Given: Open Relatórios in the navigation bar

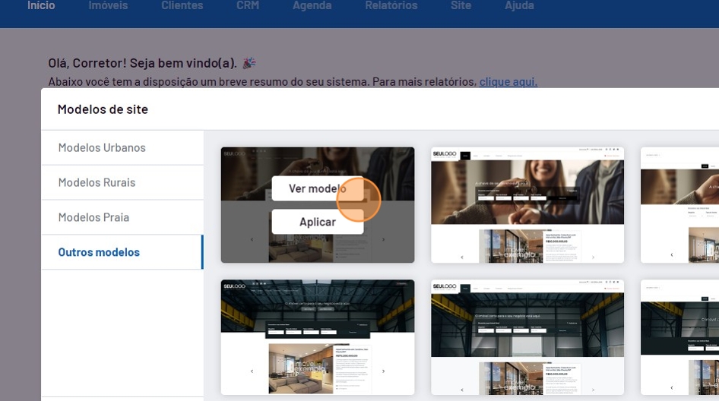Looking at the screenshot, I should point(391,6).
